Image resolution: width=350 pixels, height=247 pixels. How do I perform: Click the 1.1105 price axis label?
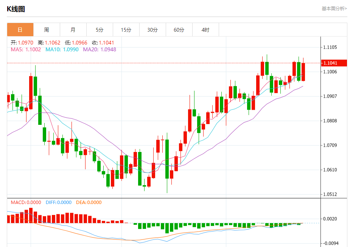[330, 47]
